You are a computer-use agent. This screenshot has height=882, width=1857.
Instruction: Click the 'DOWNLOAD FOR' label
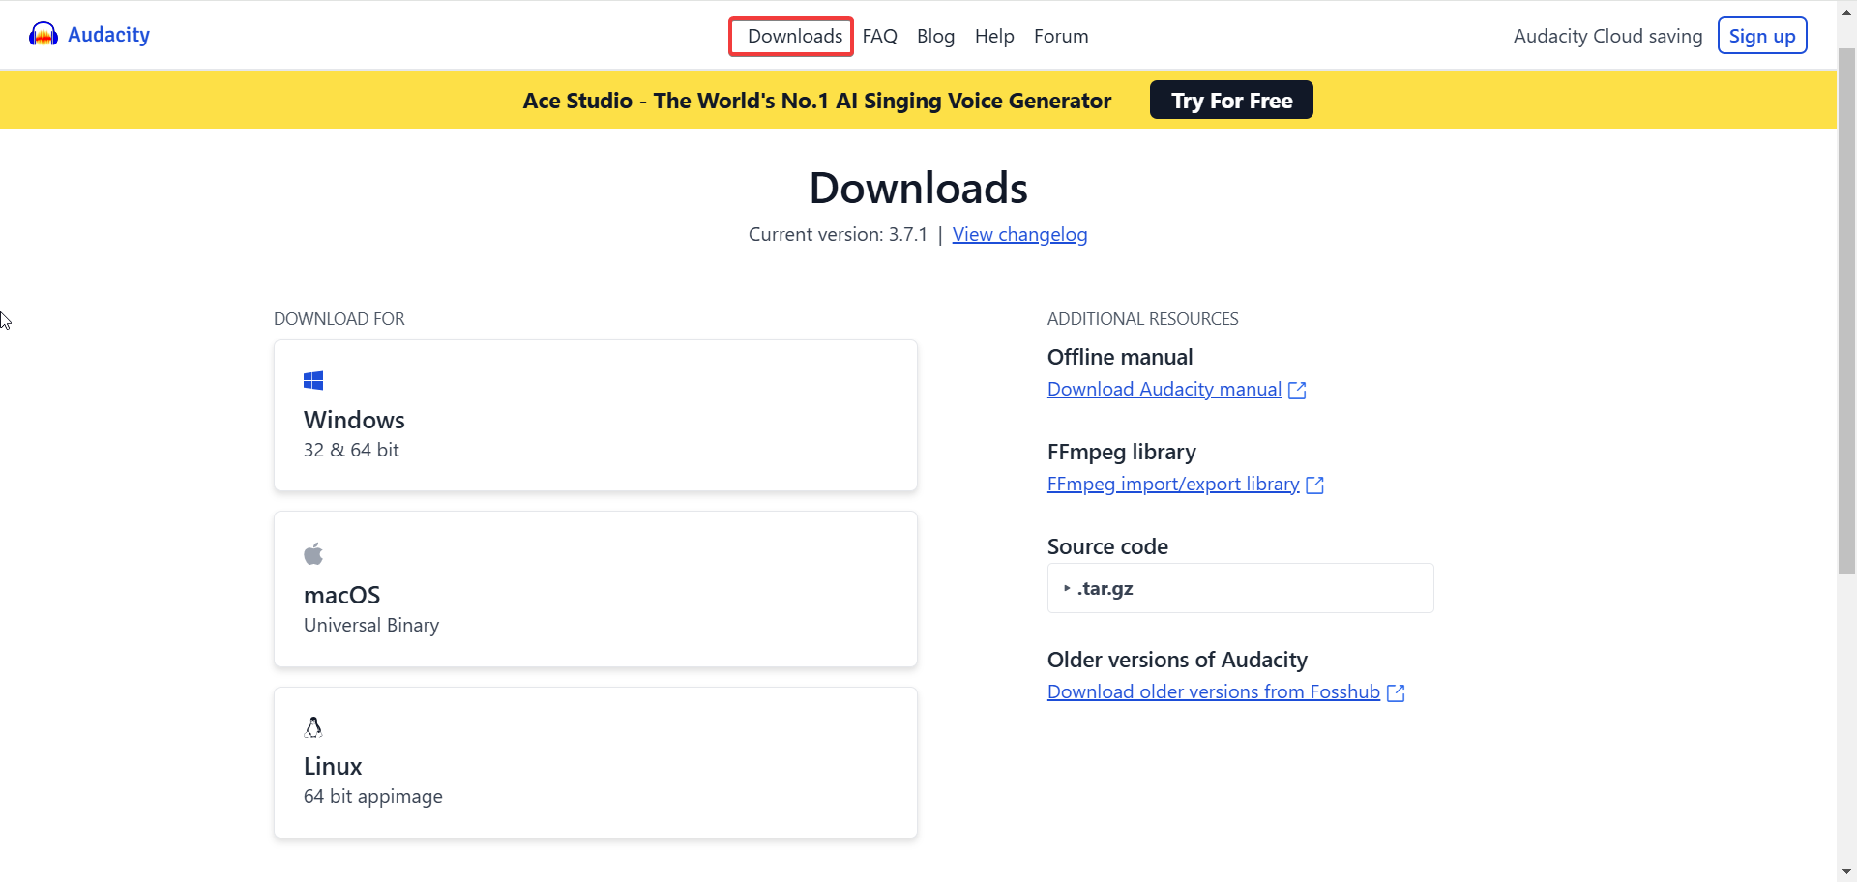tap(339, 319)
